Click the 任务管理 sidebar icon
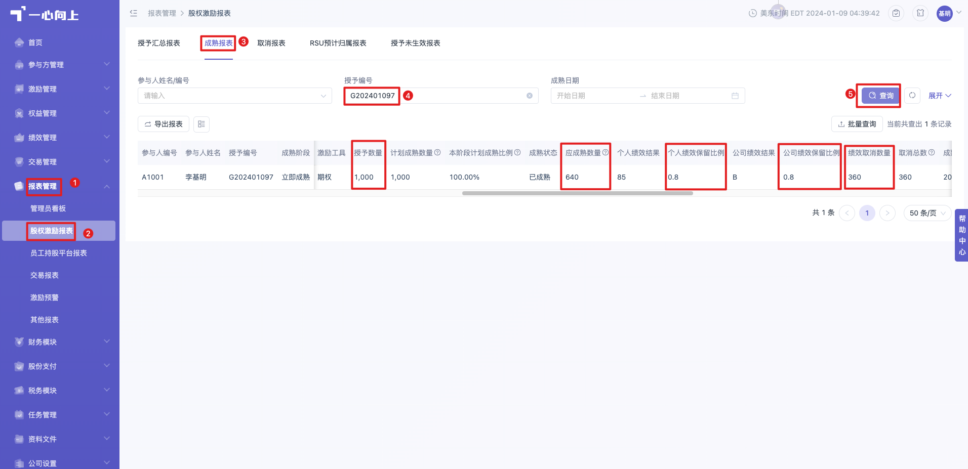Screen dimensions: 968x469 (x=19, y=415)
